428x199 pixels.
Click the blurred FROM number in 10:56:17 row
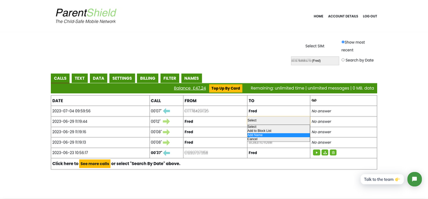click(196, 153)
